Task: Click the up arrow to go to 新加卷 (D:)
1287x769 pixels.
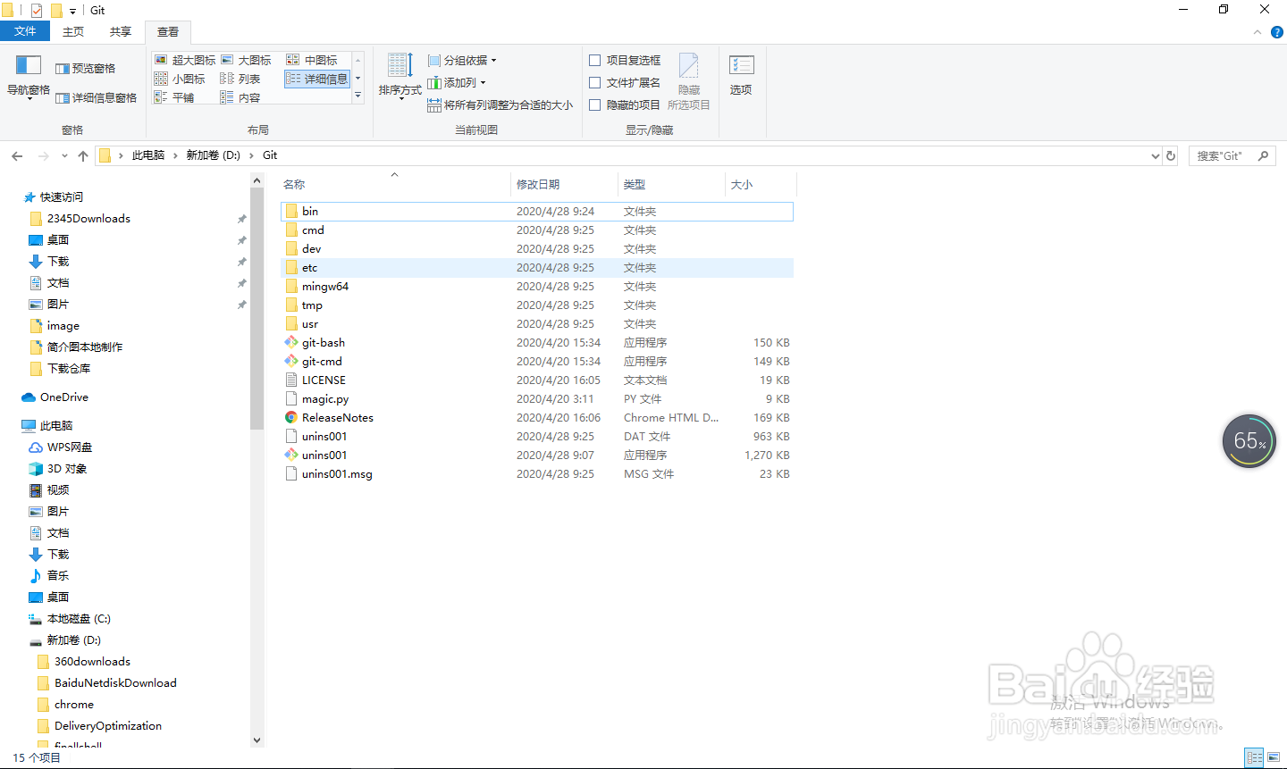Action: click(82, 155)
